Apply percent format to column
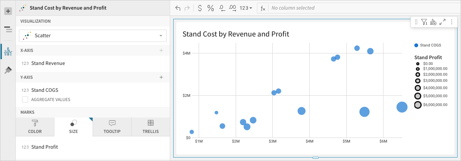 pos(211,8)
